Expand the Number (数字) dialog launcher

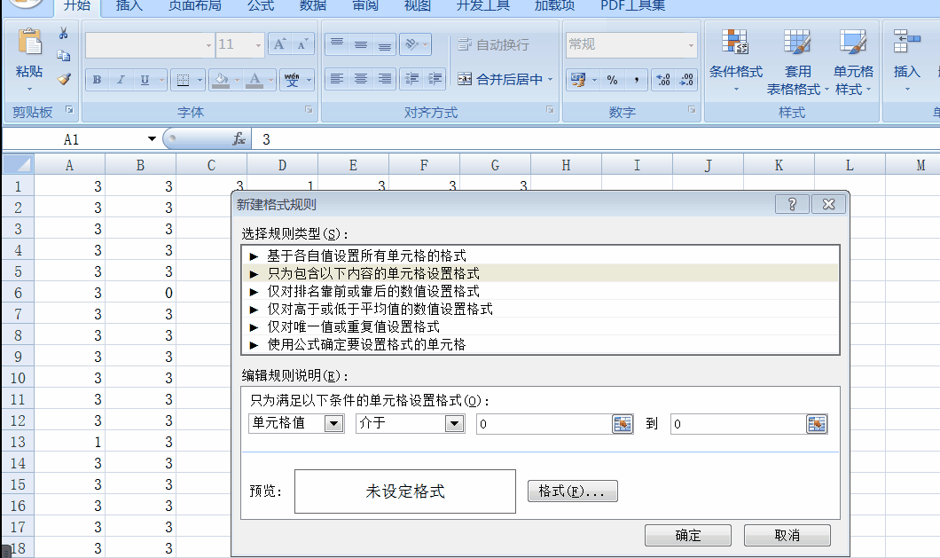coord(692,110)
